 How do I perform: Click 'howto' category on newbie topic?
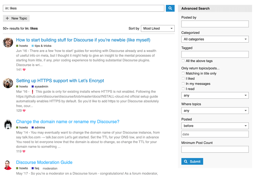coord(22,46)
